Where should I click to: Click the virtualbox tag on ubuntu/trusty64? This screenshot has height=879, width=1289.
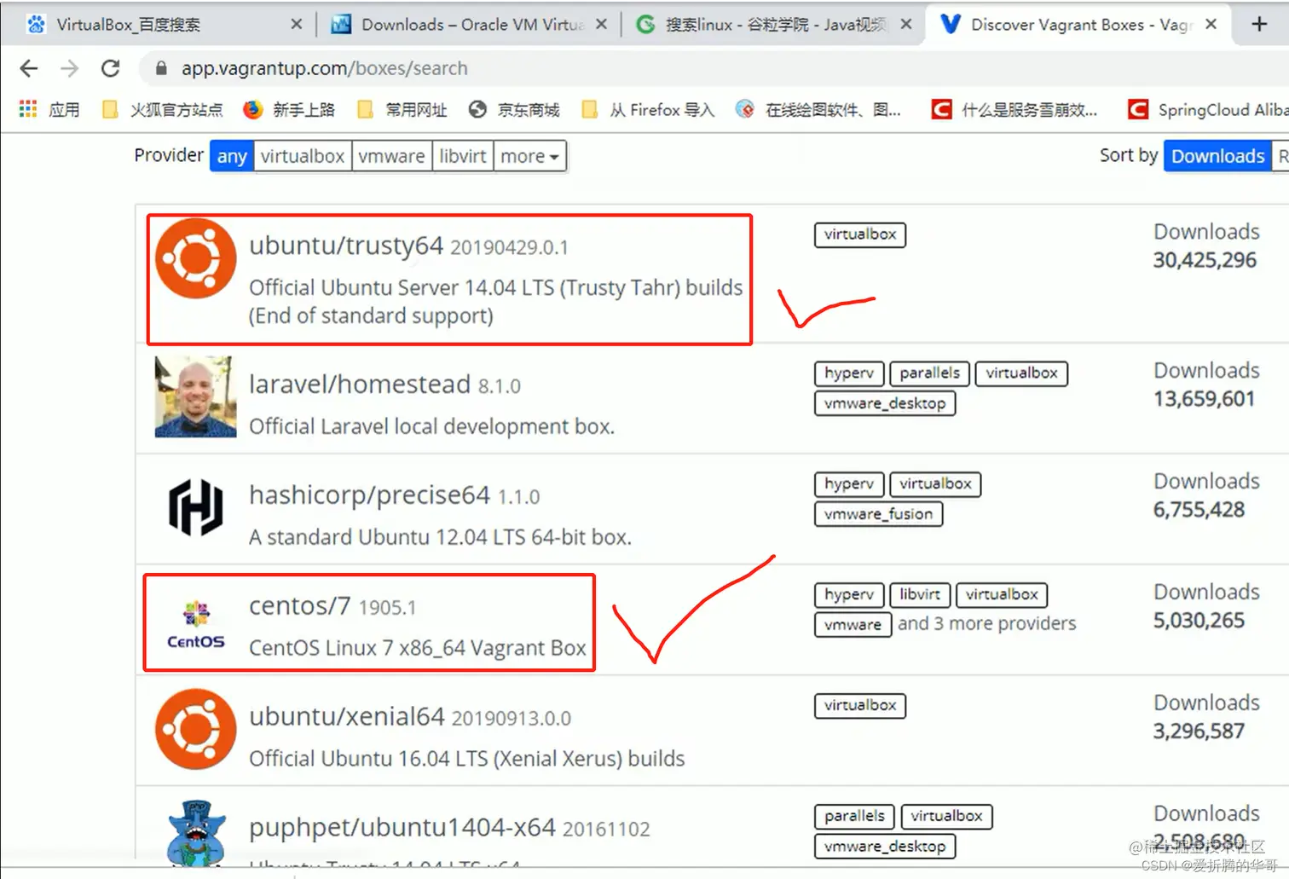coord(860,234)
